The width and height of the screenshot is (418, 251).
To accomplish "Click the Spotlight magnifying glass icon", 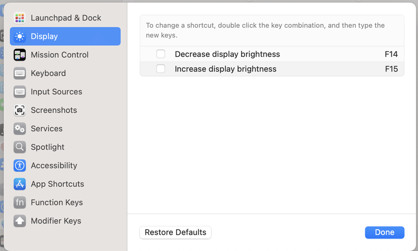I will 20,147.
